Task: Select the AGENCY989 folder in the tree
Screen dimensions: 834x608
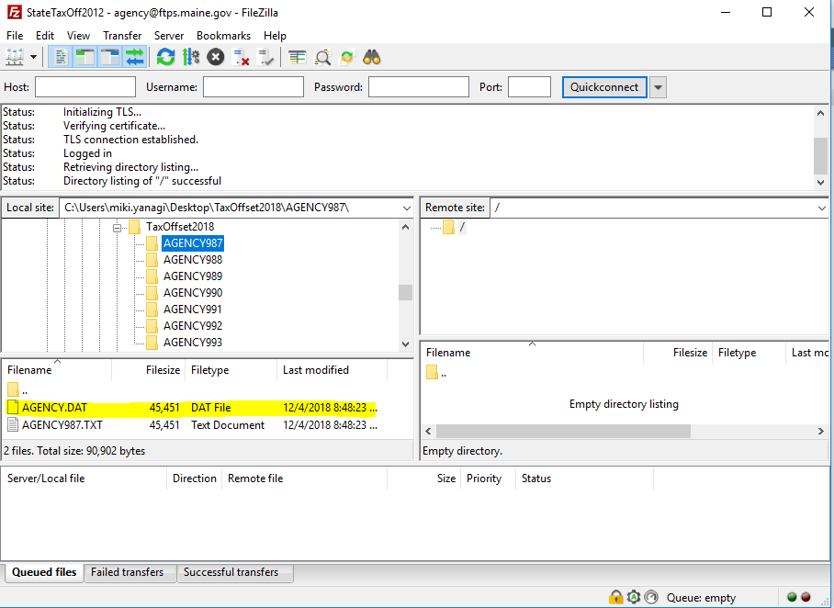Action: click(x=193, y=276)
